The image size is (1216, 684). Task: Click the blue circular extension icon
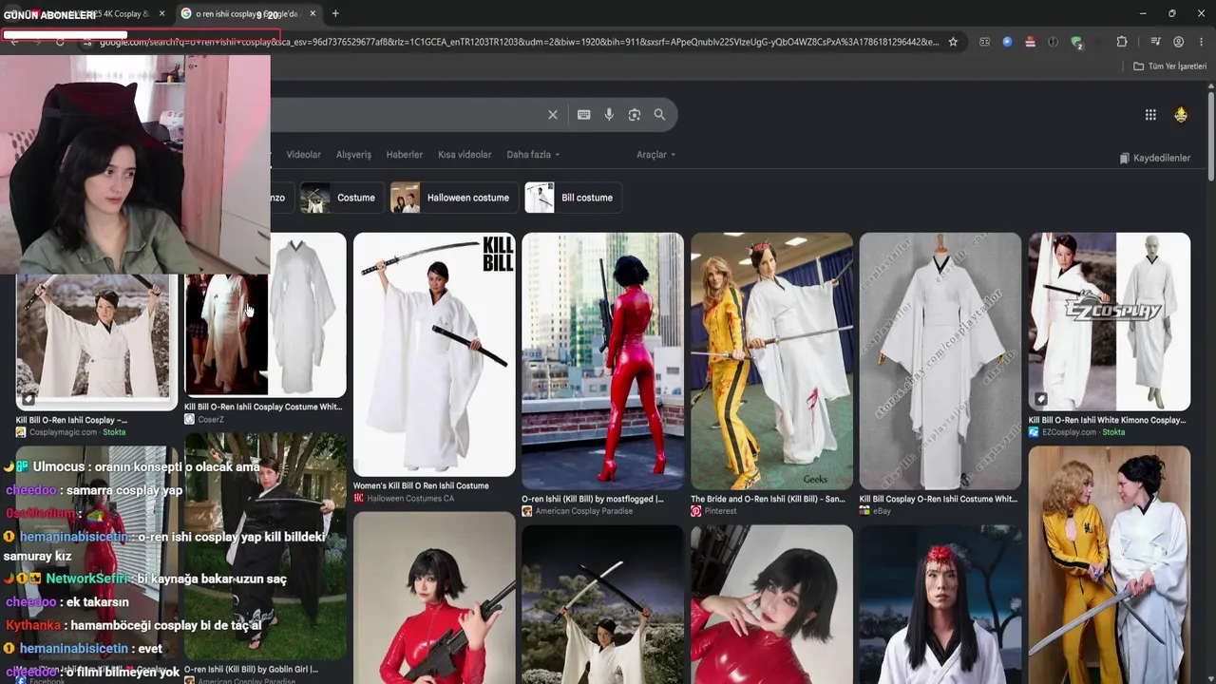(x=1007, y=42)
